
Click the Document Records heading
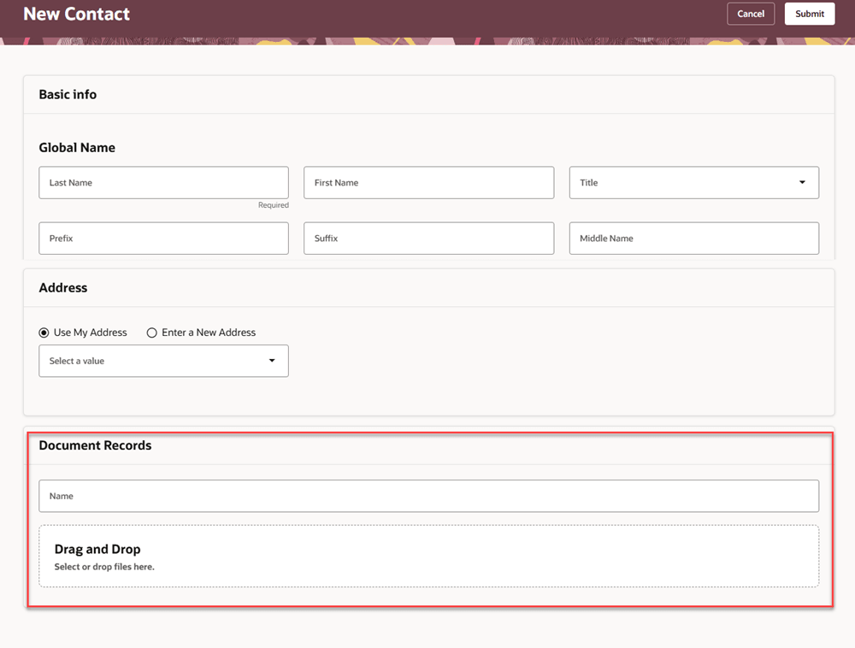click(95, 445)
